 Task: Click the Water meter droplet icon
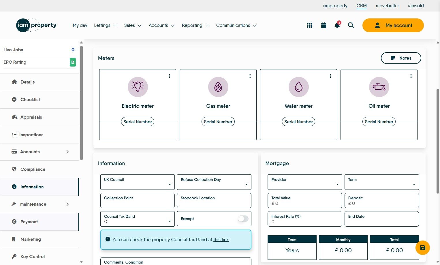pos(299,87)
